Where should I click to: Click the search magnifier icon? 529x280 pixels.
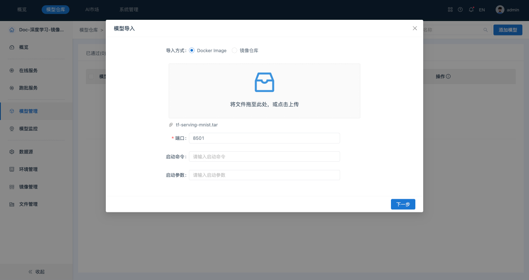pos(485,30)
